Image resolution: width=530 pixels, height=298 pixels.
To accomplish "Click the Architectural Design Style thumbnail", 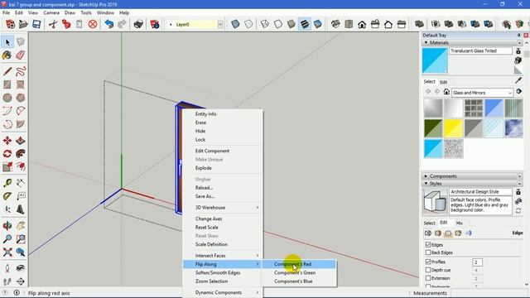I will coord(435,201).
